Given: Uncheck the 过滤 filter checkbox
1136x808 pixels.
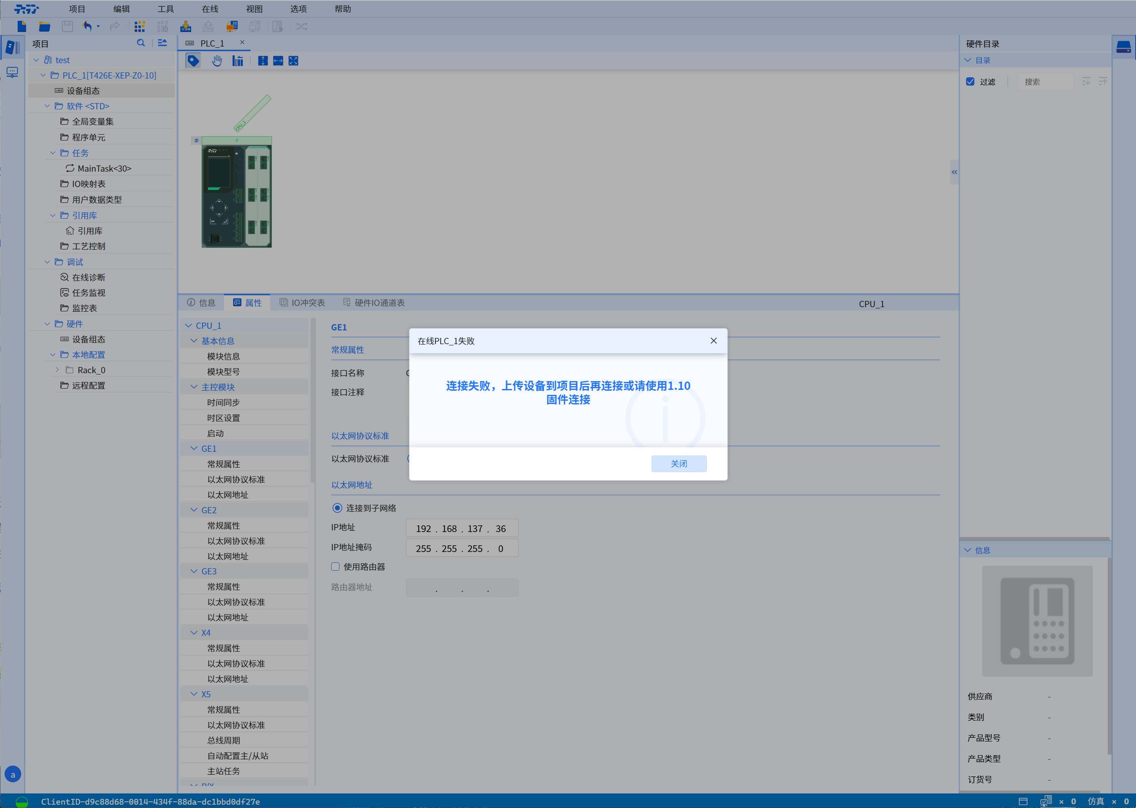Looking at the screenshot, I should [970, 81].
